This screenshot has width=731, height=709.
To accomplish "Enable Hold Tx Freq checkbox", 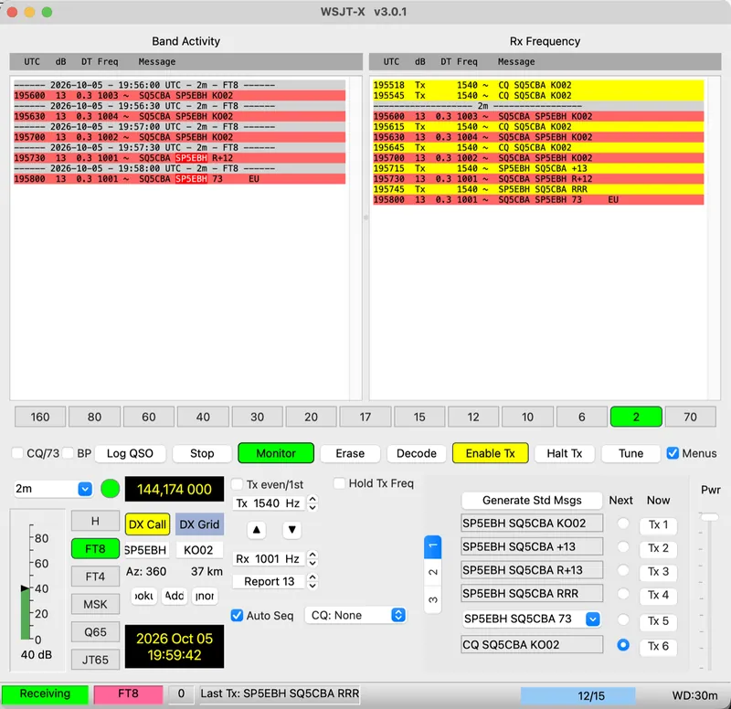I will coord(339,483).
